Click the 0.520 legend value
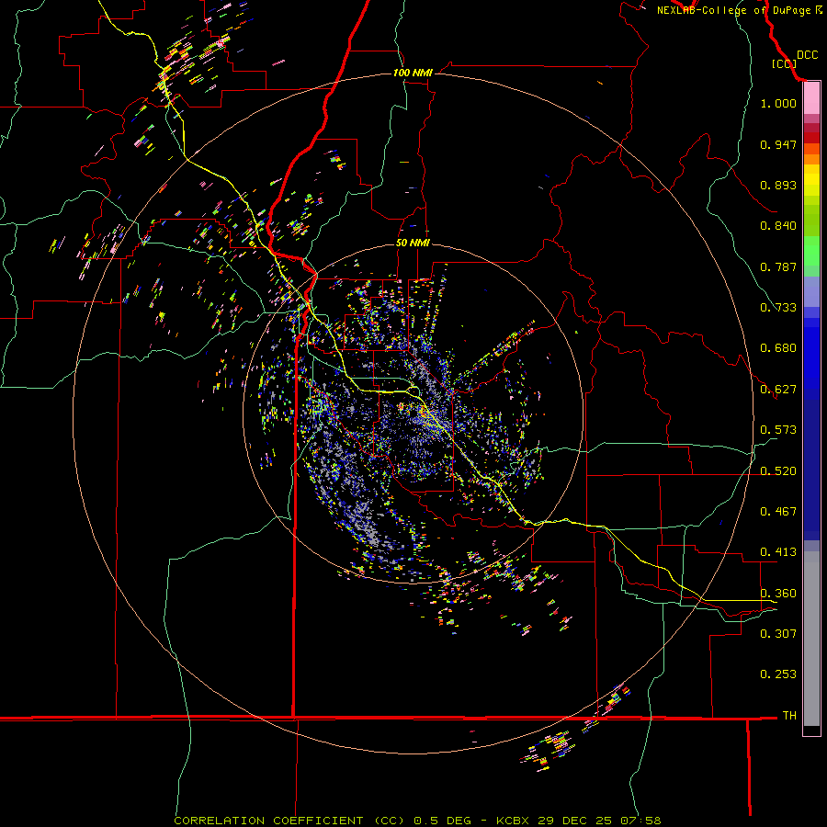827x827 pixels. point(778,471)
